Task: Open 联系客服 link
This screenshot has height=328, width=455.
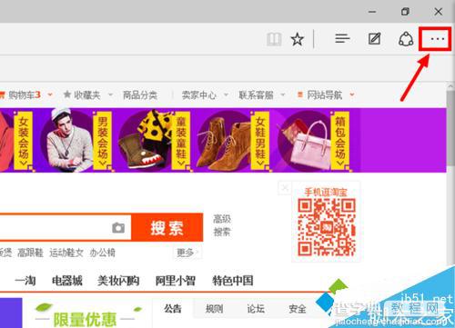Action: pyautogui.click(x=256, y=95)
